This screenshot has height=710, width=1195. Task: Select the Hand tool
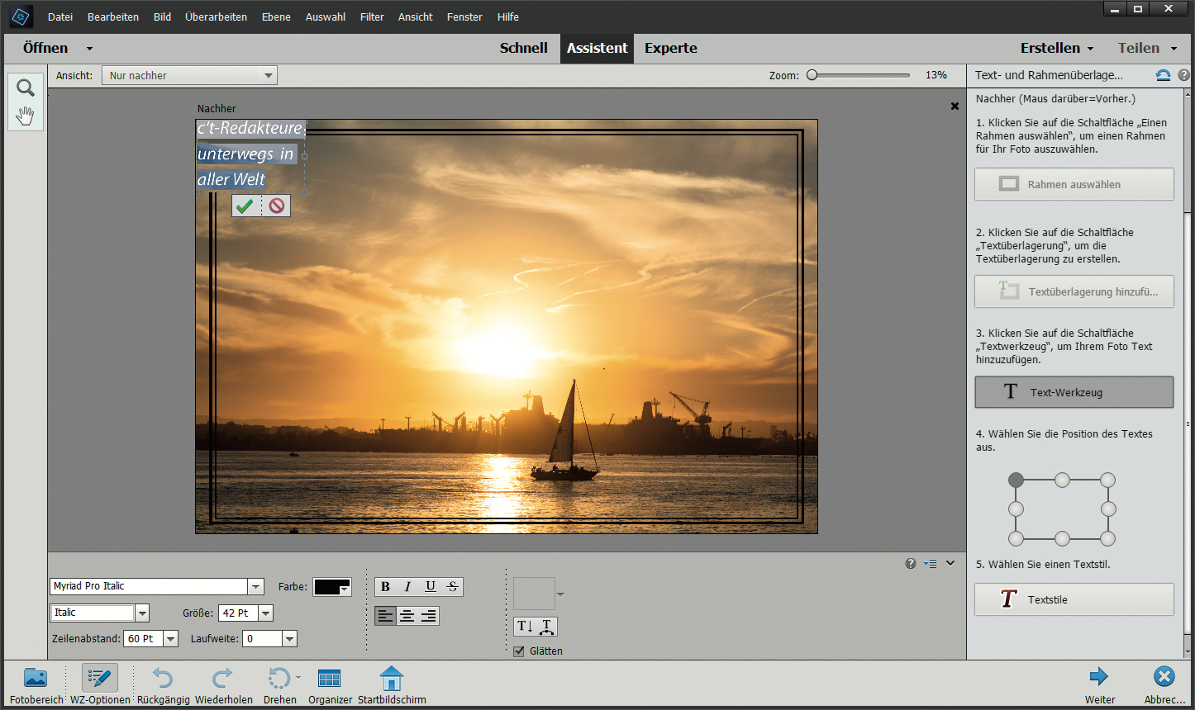[x=26, y=116]
